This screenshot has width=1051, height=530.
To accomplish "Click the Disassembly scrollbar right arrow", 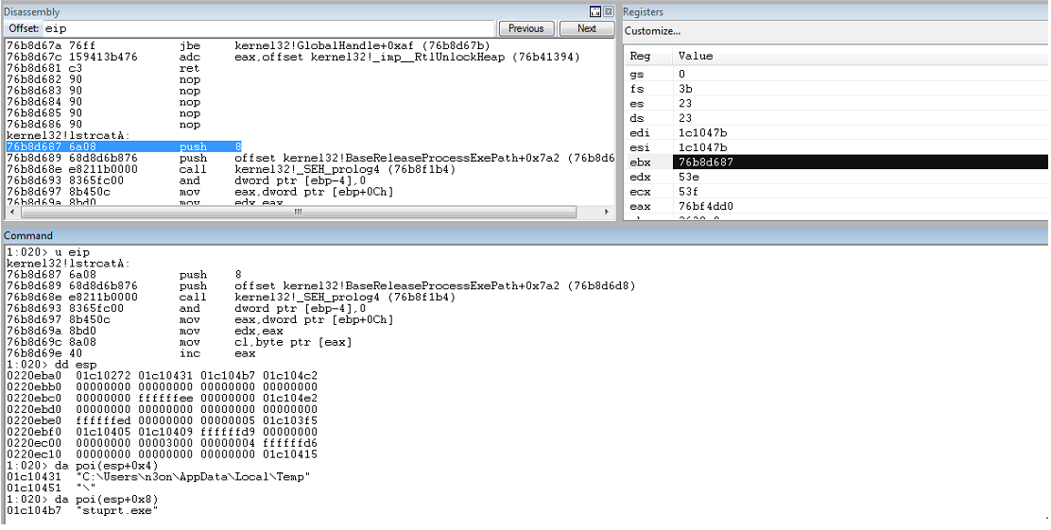I will 608,212.
